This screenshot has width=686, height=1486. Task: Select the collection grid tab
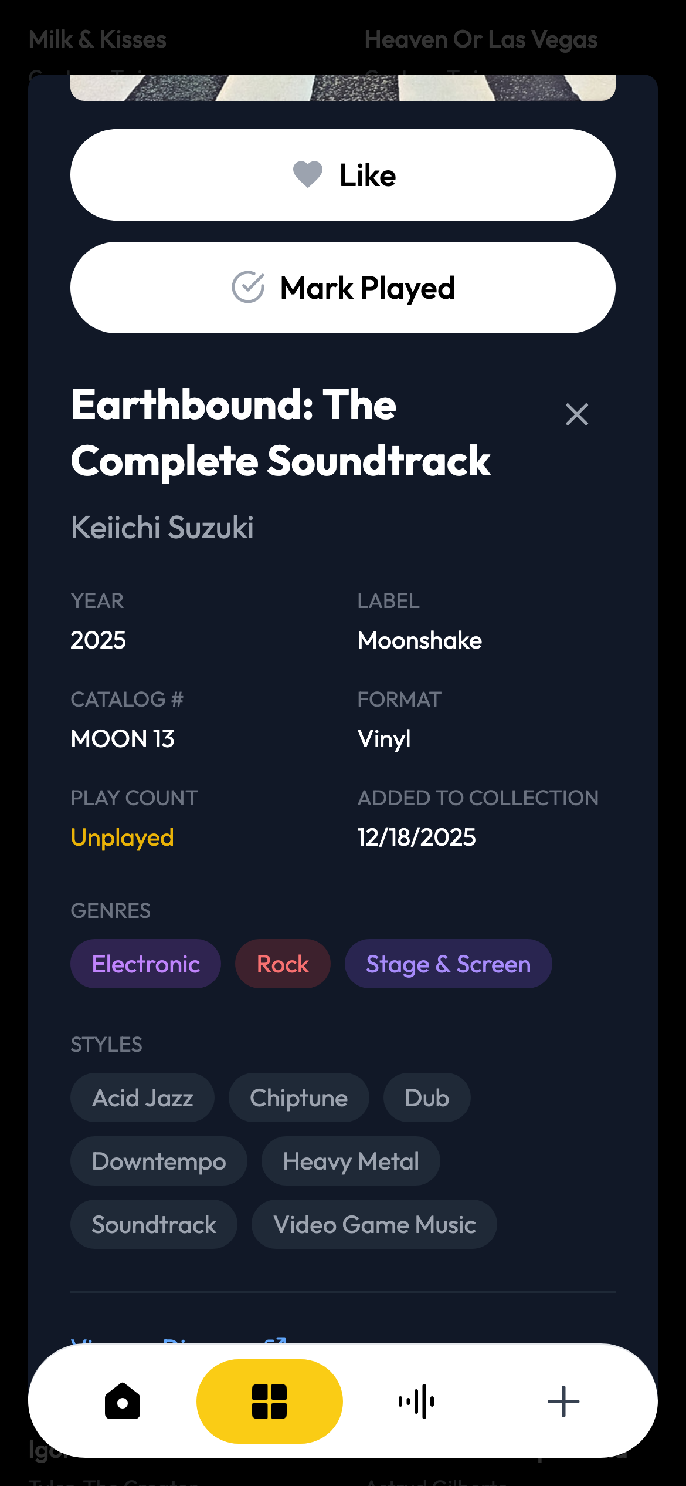pyautogui.click(x=270, y=1401)
